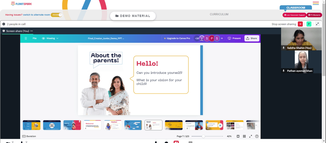Adjust the zoom slider handle

coord(203,136)
